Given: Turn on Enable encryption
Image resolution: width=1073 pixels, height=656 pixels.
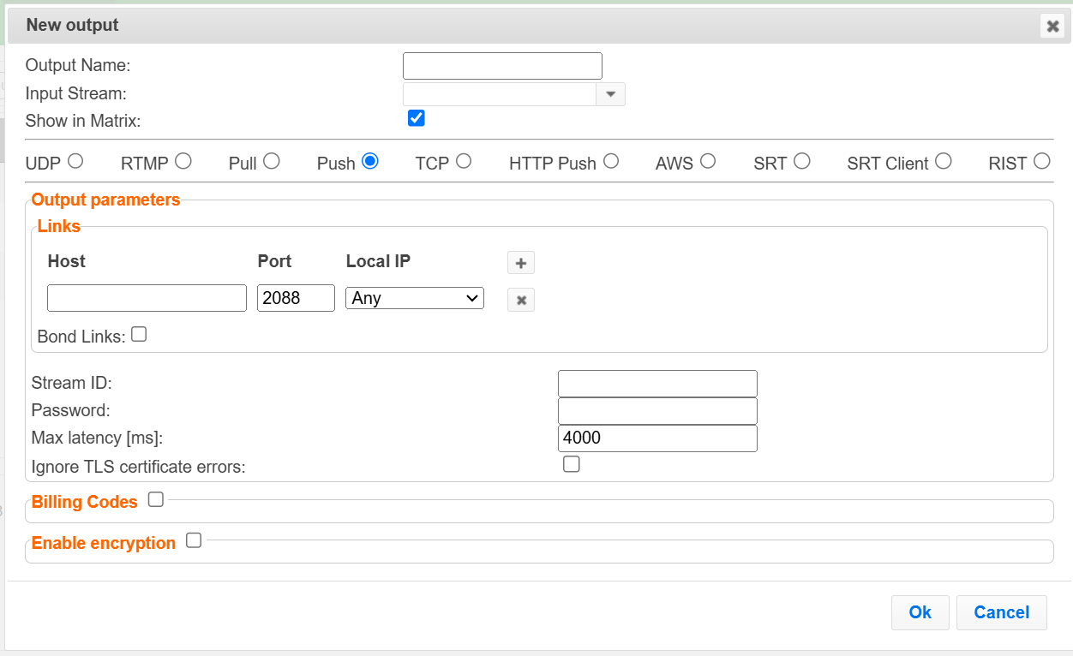Looking at the screenshot, I should click(x=193, y=540).
